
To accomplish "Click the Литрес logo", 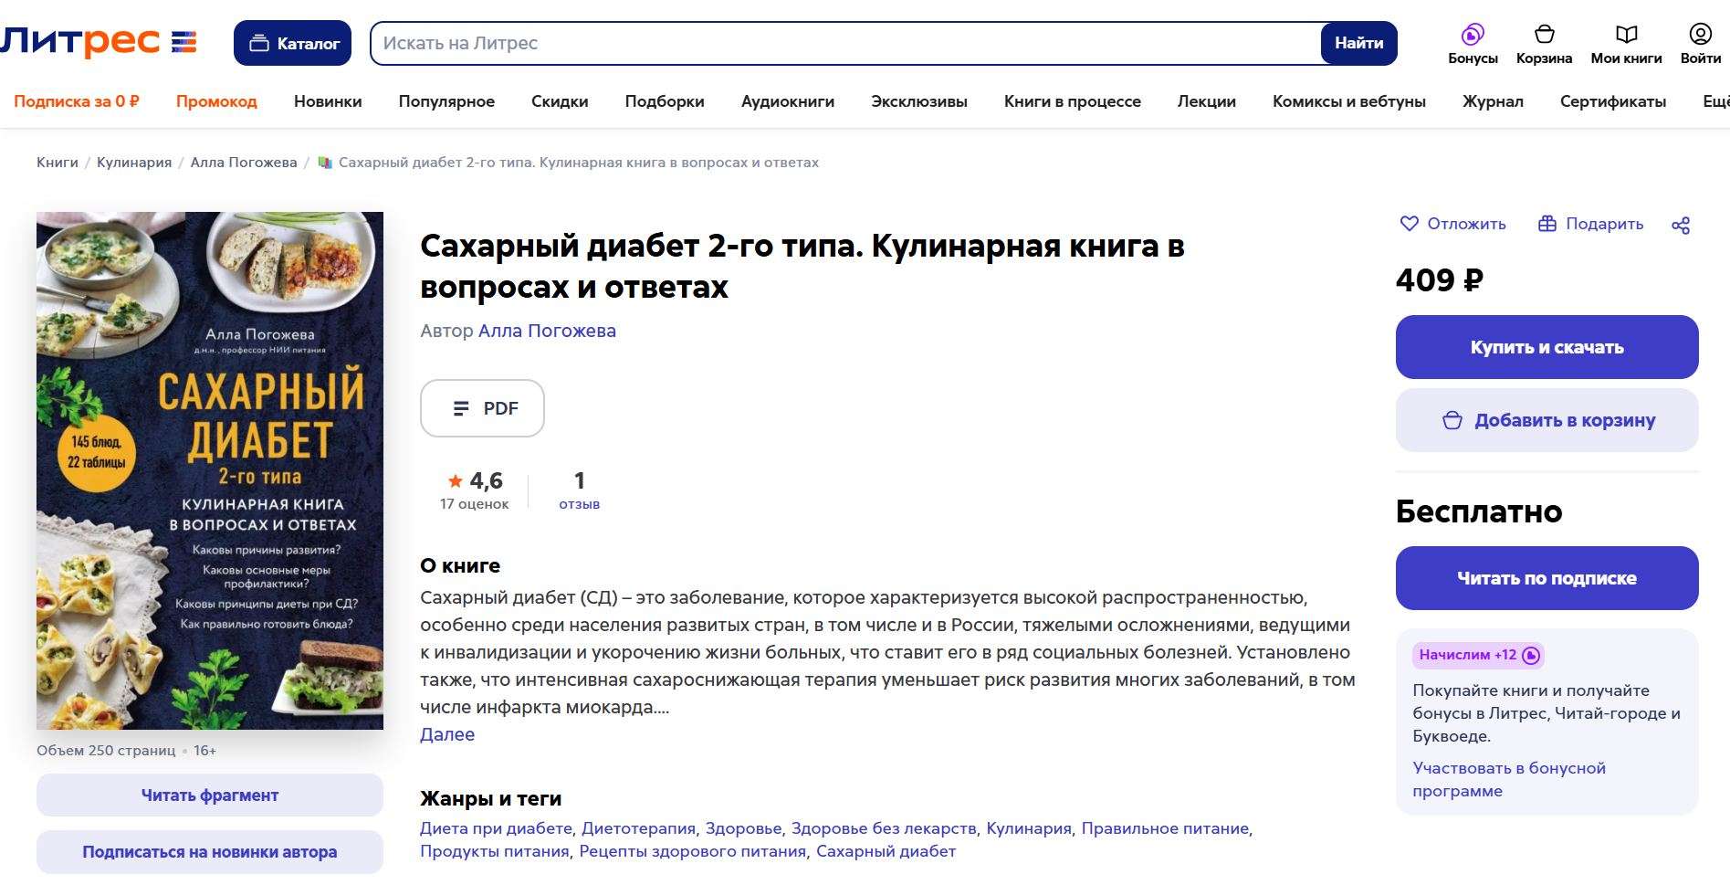I will pyautogui.click(x=99, y=42).
